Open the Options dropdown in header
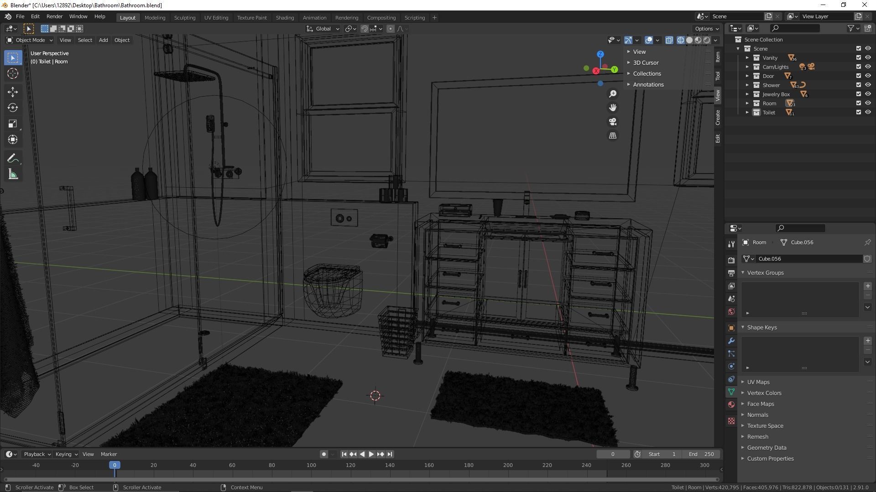The image size is (876, 492). tap(706, 29)
